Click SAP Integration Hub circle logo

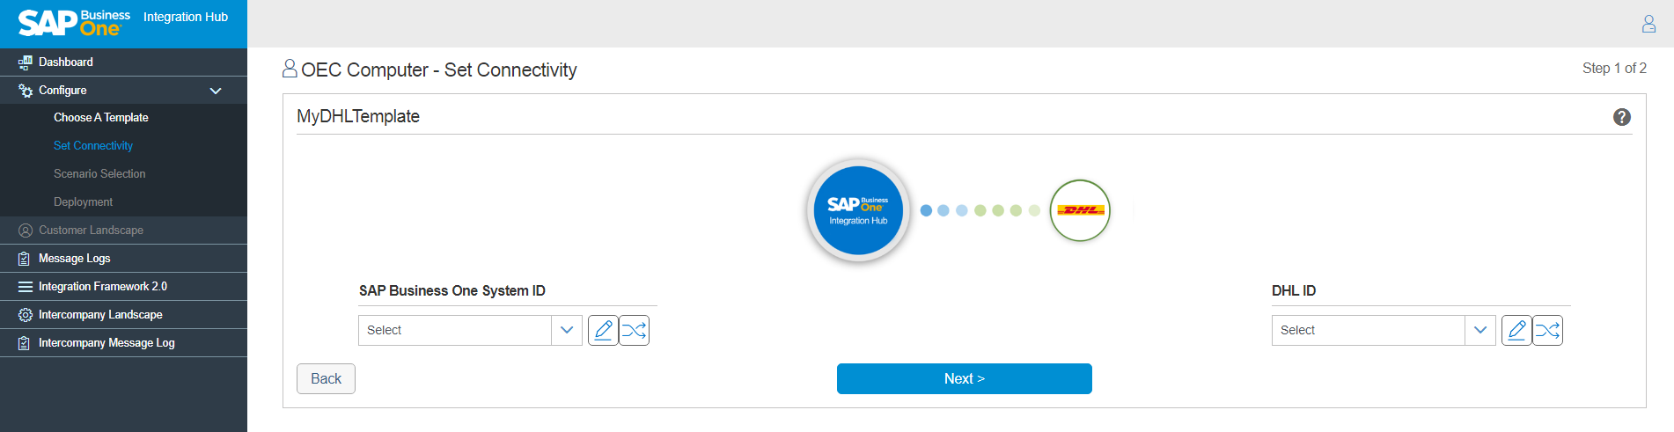(858, 210)
